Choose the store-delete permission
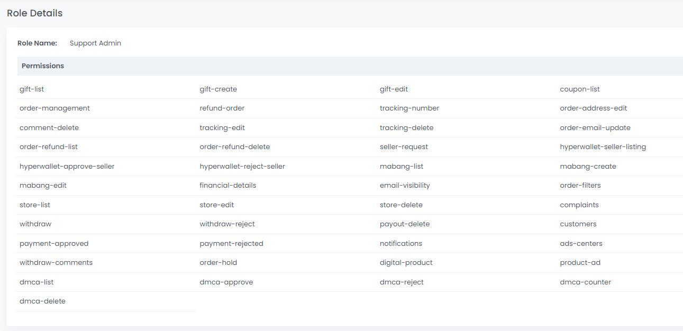 click(401, 205)
